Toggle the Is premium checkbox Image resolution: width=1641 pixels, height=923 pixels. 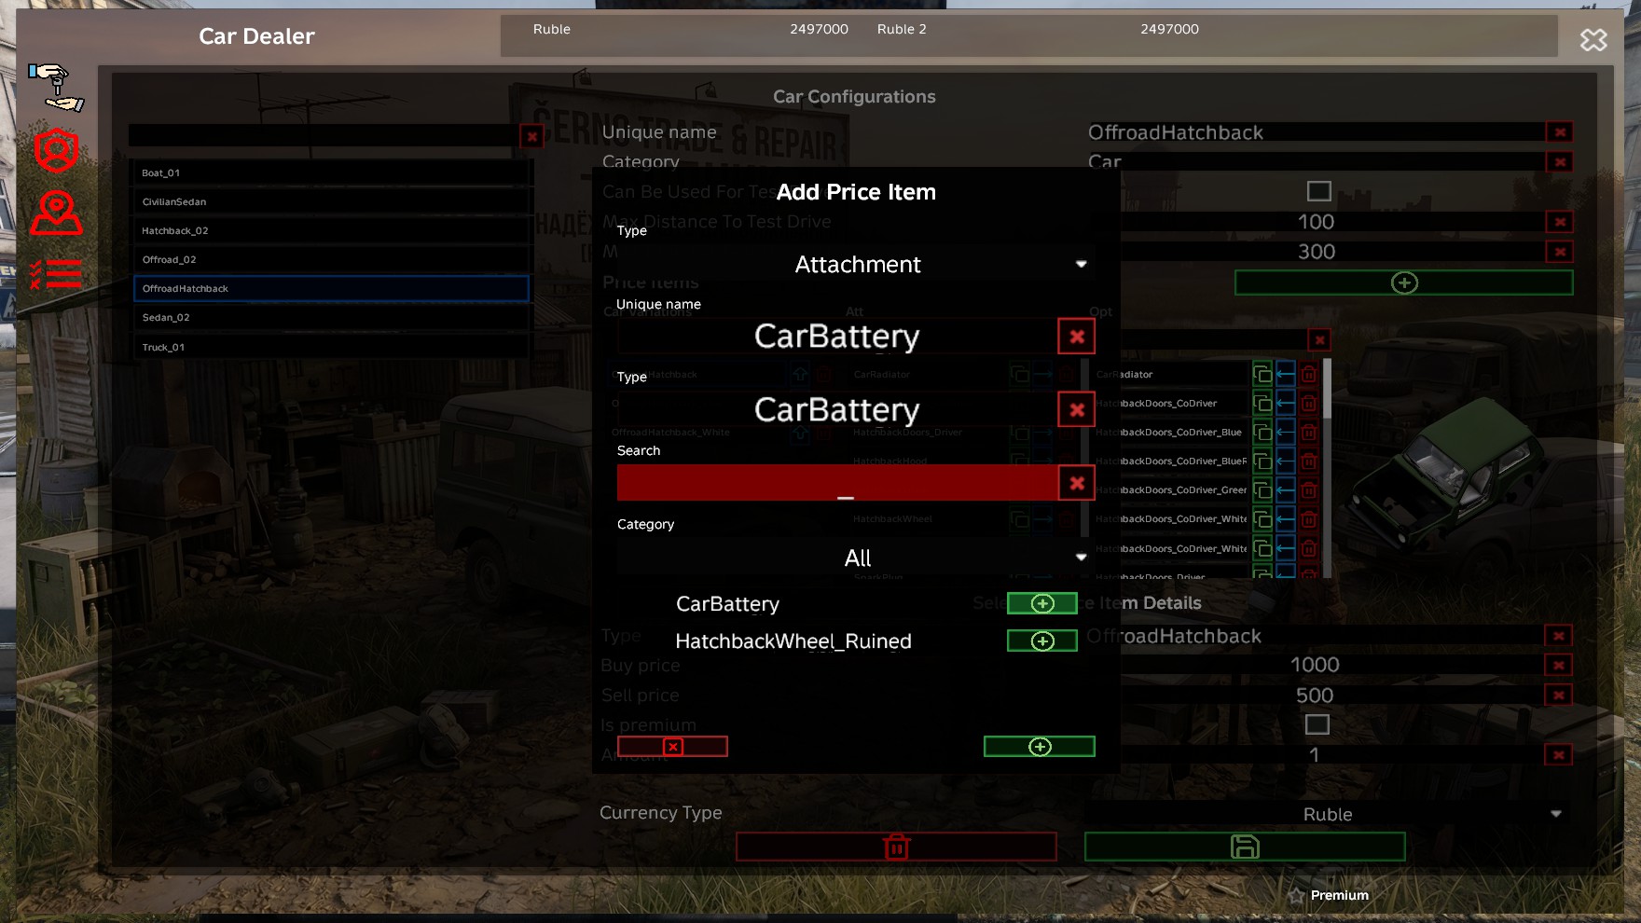pyautogui.click(x=1317, y=724)
